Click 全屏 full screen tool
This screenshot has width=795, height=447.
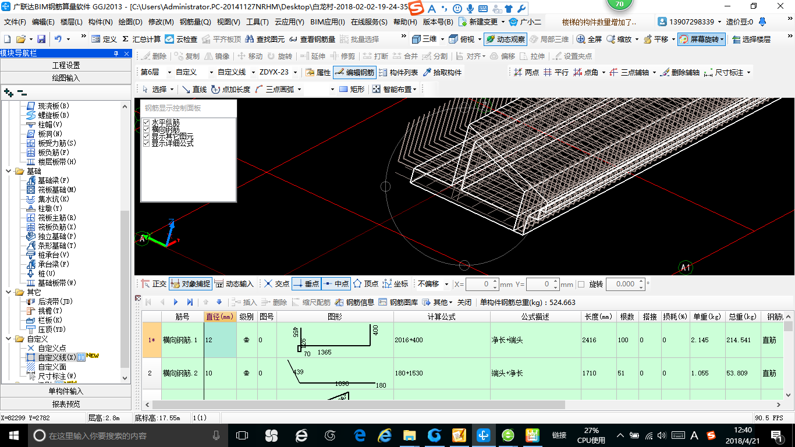click(x=589, y=39)
